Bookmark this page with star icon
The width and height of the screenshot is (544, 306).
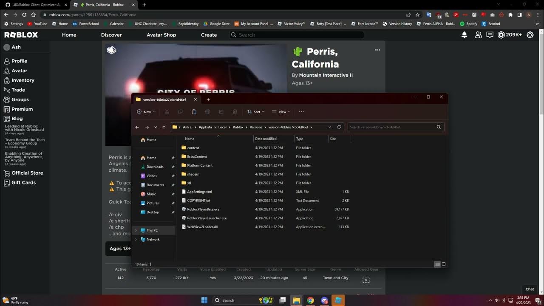tap(418, 15)
